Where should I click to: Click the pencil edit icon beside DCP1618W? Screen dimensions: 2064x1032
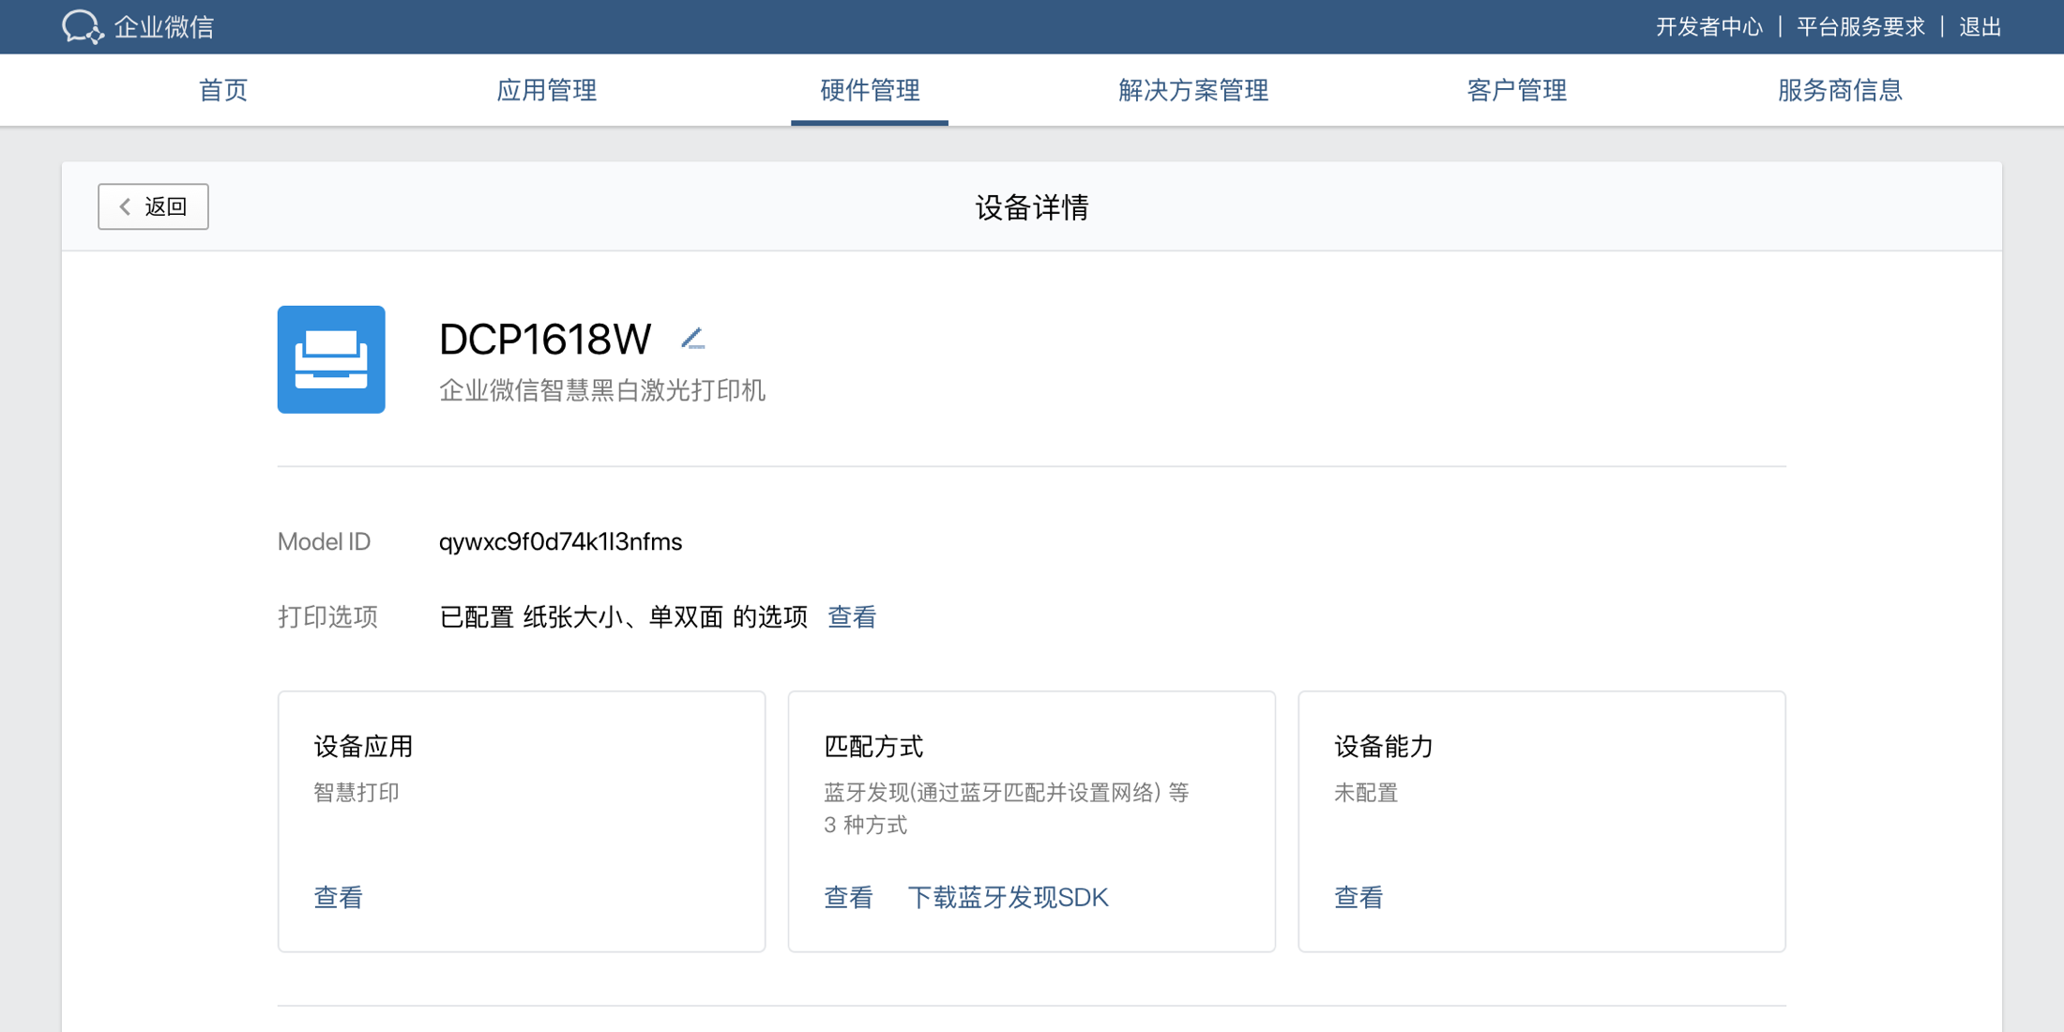tap(692, 338)
